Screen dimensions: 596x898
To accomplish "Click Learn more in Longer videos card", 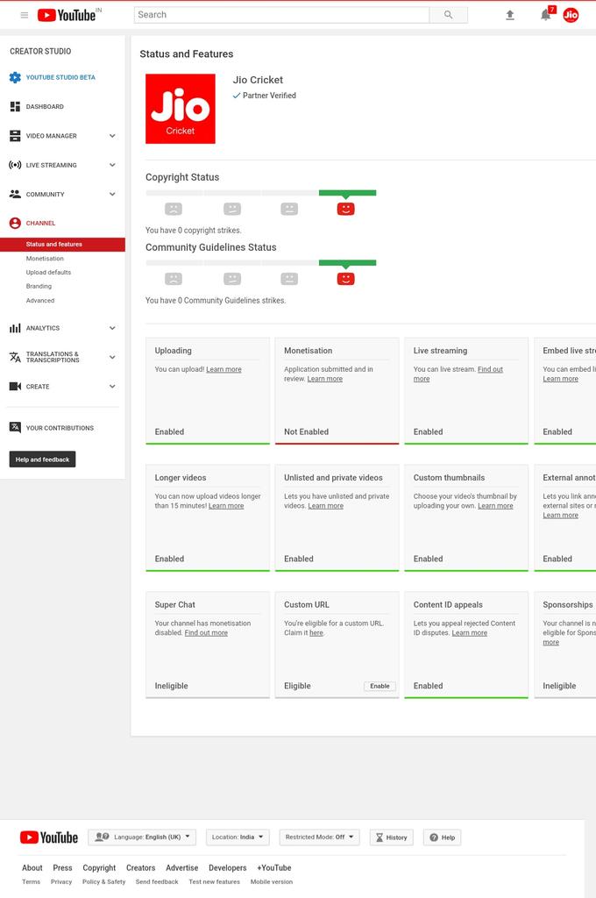I will click(226, 506).
